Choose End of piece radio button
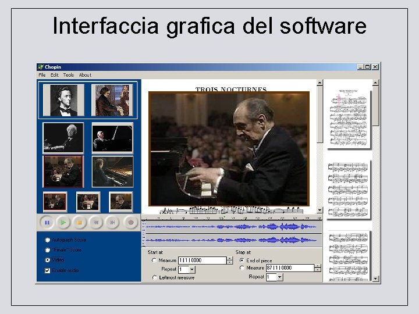Image resolution: width=419 pixels, height=314 pixels. point(242,260)
